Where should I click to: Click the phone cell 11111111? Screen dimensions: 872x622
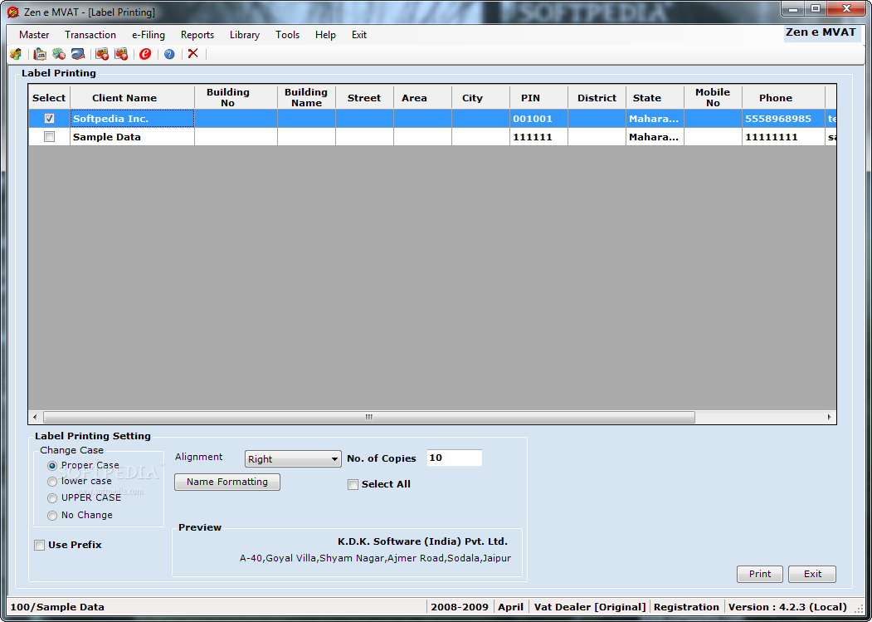pos(783,137)
